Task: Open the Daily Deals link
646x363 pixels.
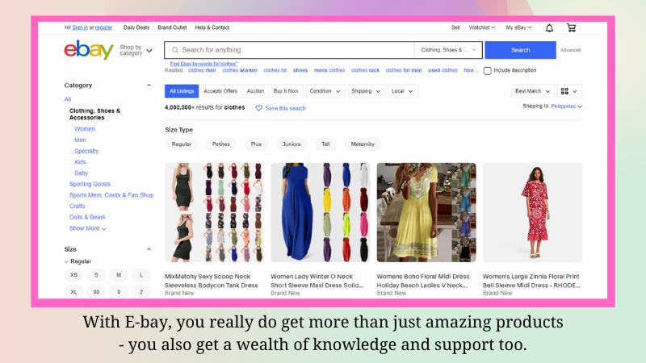Action: click(x=136, y=27)
